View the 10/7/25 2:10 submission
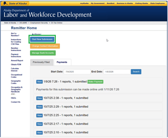Viewport: 168px width, 138px height. coord(39,133)
